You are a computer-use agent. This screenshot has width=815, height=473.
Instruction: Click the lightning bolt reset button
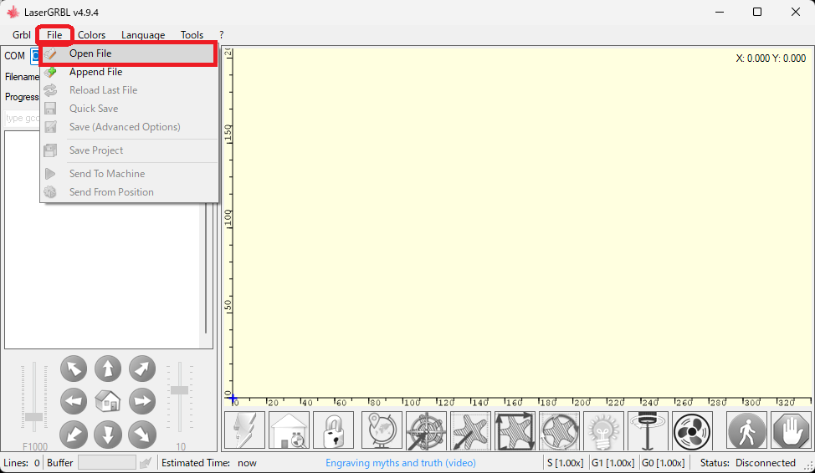point(245,430)
